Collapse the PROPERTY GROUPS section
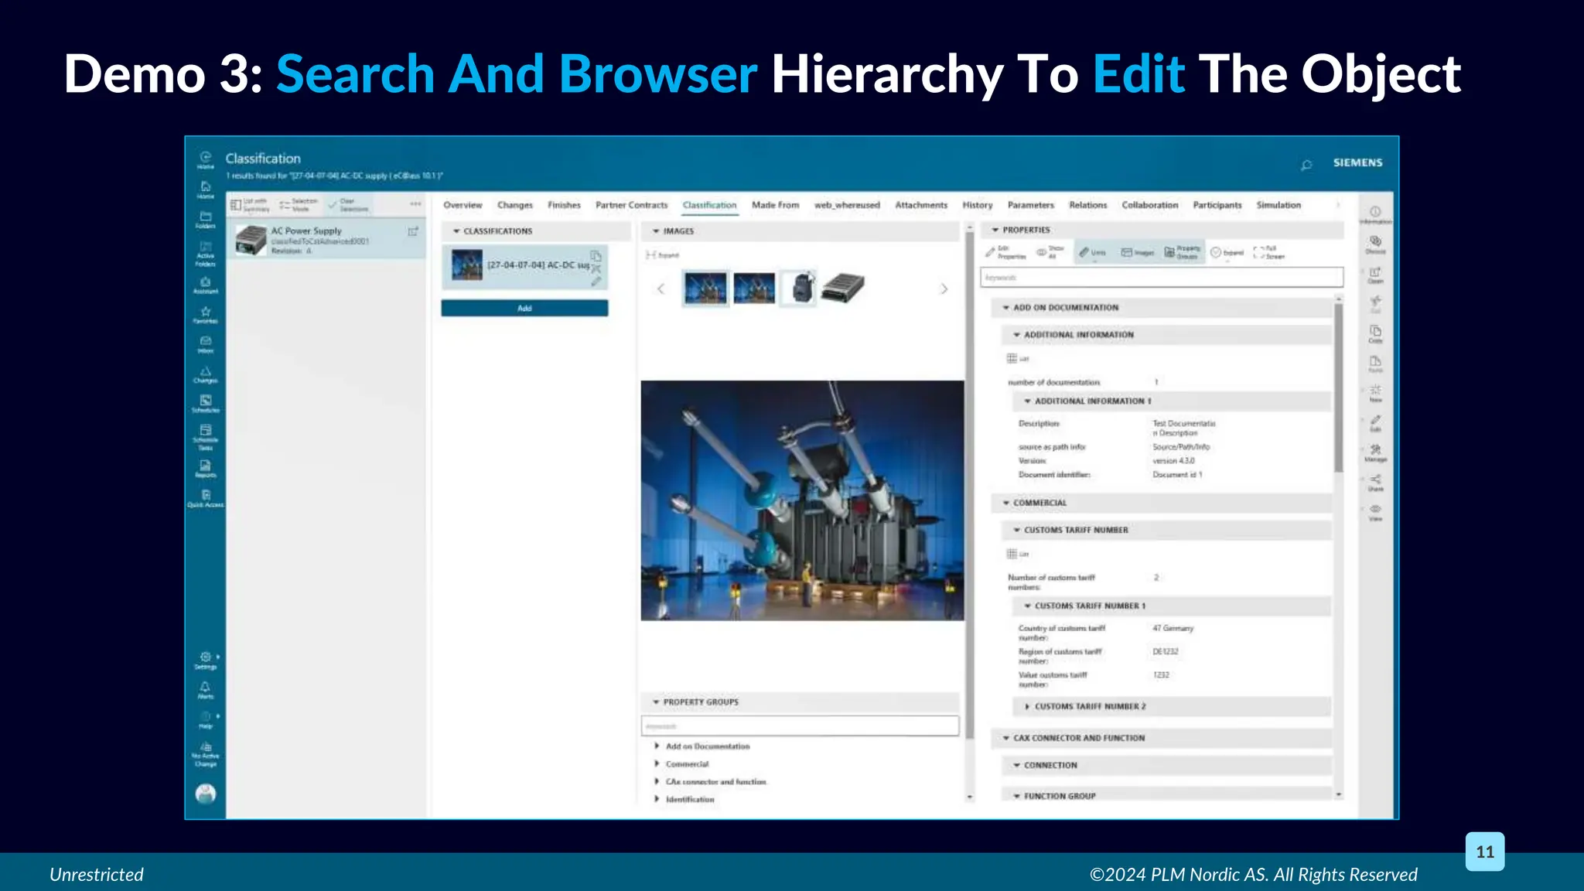The image size is (1584, 891). point(656,702)
